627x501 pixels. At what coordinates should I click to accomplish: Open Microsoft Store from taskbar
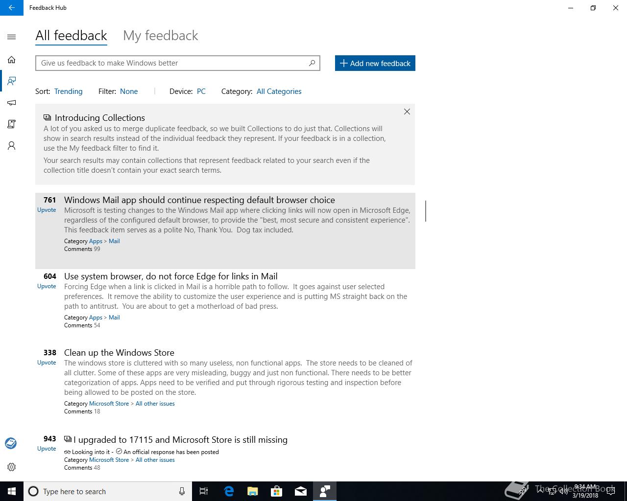(x=276, y=491)
